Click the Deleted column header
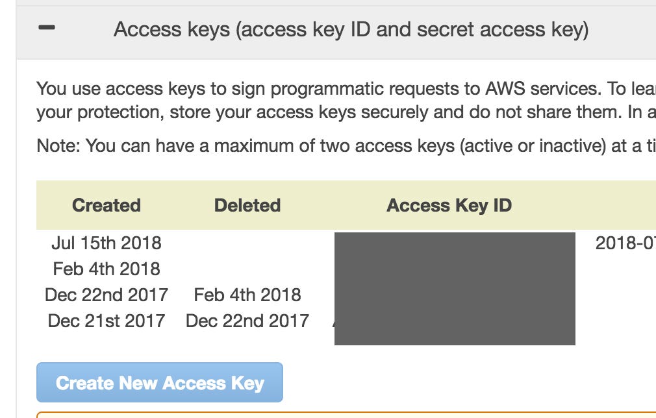Screen dimensions: 656x418 [x=247, y=205]
